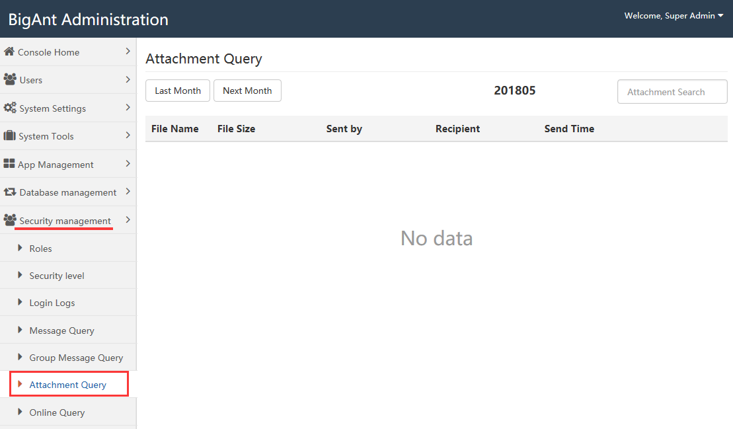Expand the Console Home chevron
The image size is (733, 429).
point(128,52)
